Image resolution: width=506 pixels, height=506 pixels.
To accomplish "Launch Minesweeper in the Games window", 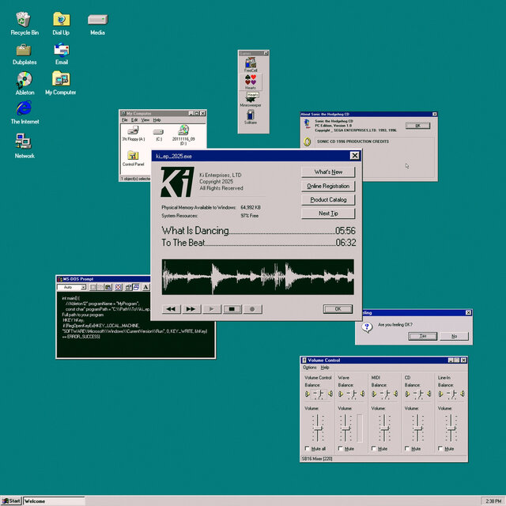I will point(251,100).
